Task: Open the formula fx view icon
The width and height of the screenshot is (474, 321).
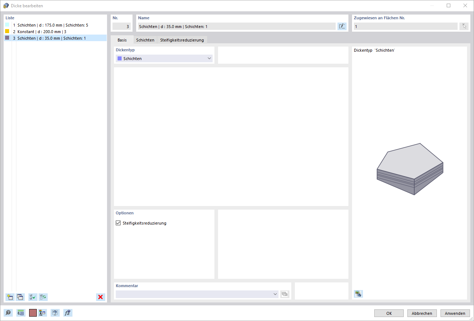Action: click(x=68, y=313)
